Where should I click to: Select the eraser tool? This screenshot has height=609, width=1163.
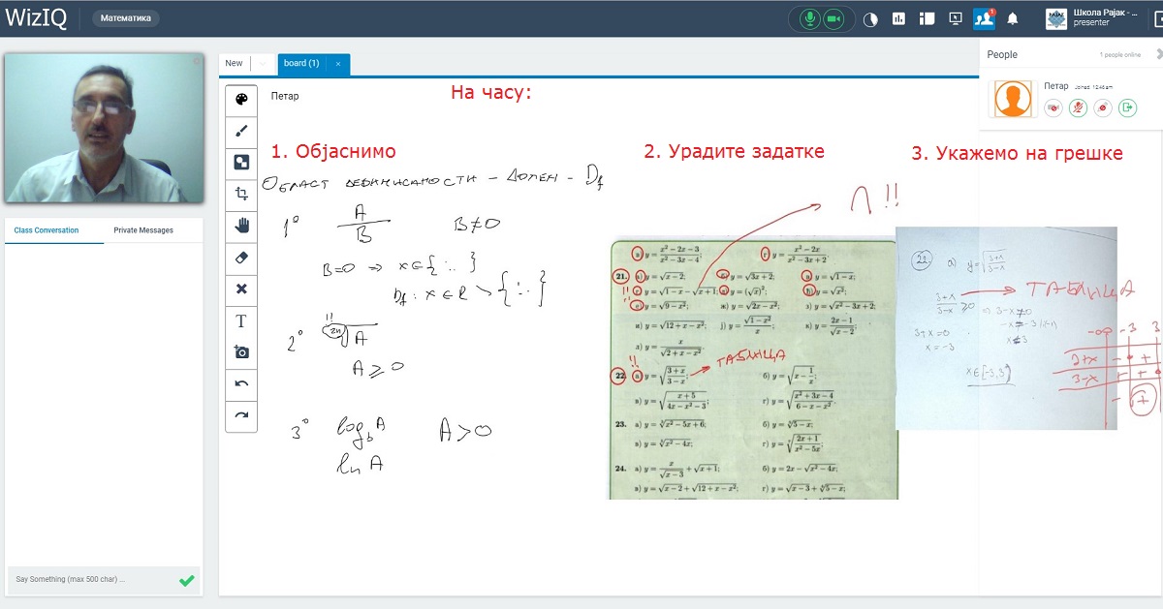(x=241, y=258)
